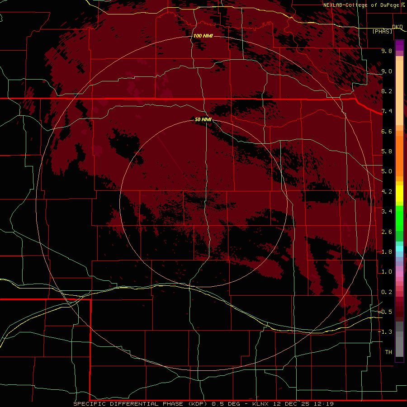
Task: Click the 1.8 value on the color scale
Action: click(387, 252)
